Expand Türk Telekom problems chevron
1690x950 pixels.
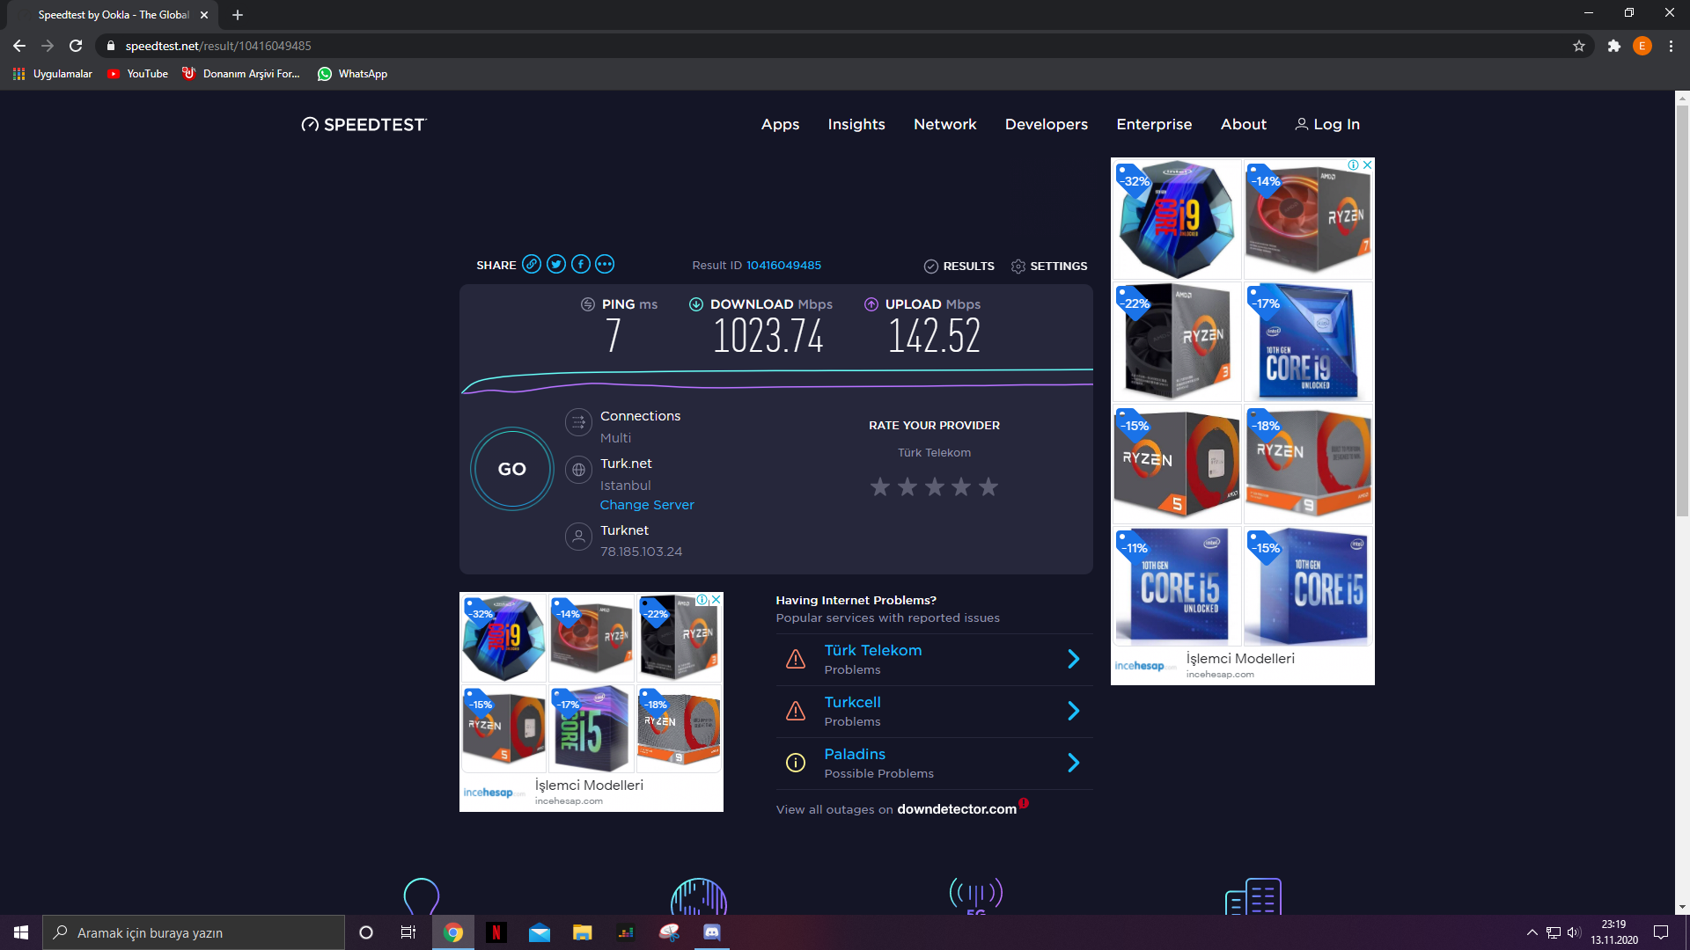coord(1073,659)
